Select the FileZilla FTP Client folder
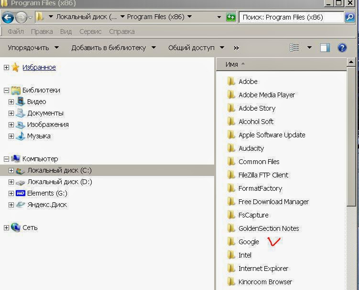 pyautogui.click(x=263, y=175)
